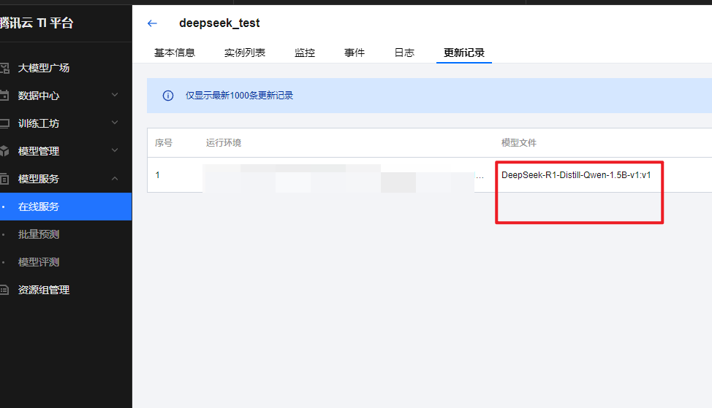
Task: Collapse the 模型服务 menu chevron
Action: tap(115, 178)
